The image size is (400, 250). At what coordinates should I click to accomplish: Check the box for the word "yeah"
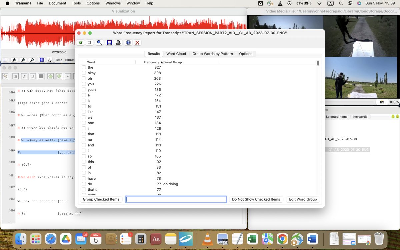84,89
